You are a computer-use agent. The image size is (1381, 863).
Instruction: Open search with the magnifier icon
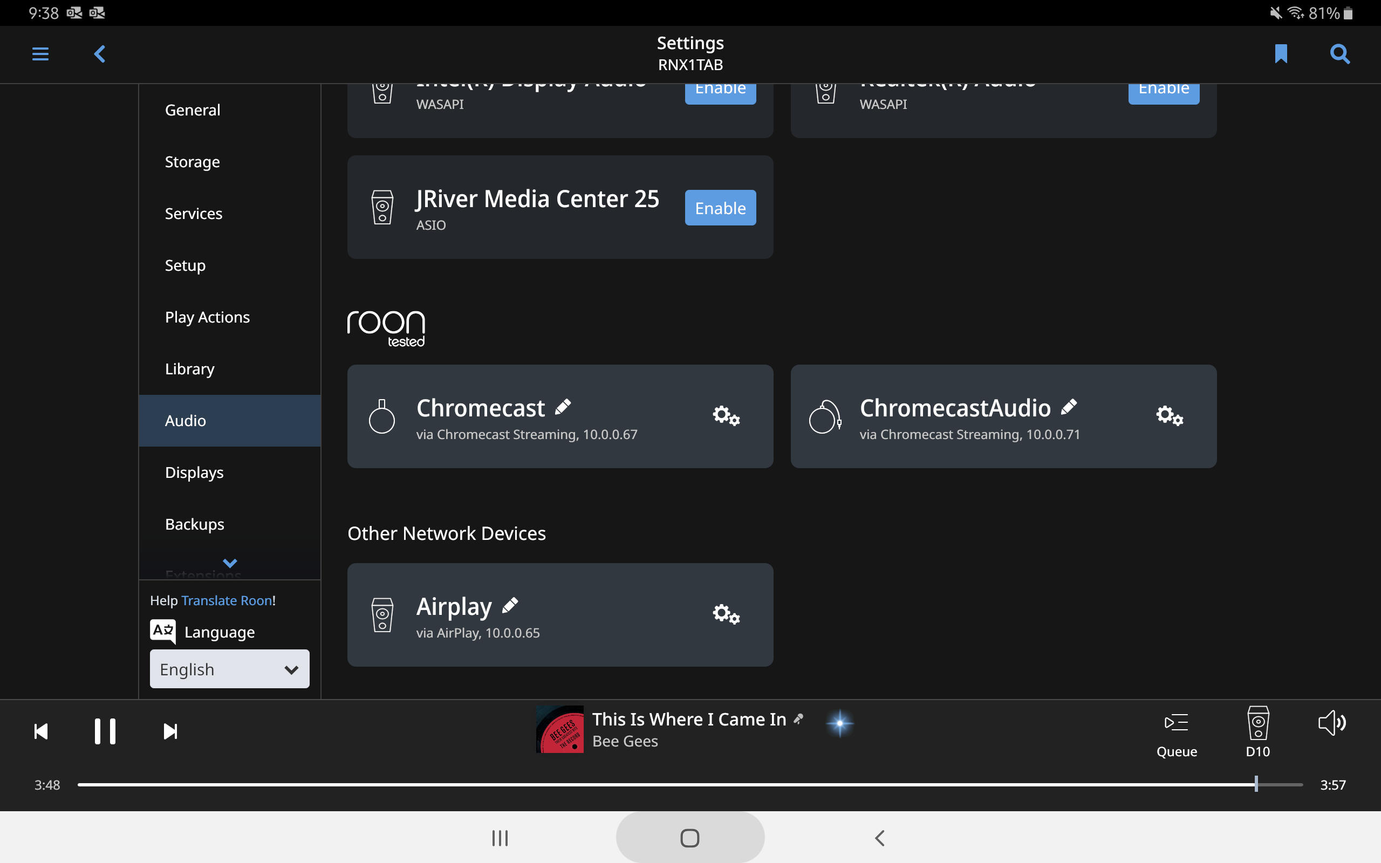[1339, 54]
